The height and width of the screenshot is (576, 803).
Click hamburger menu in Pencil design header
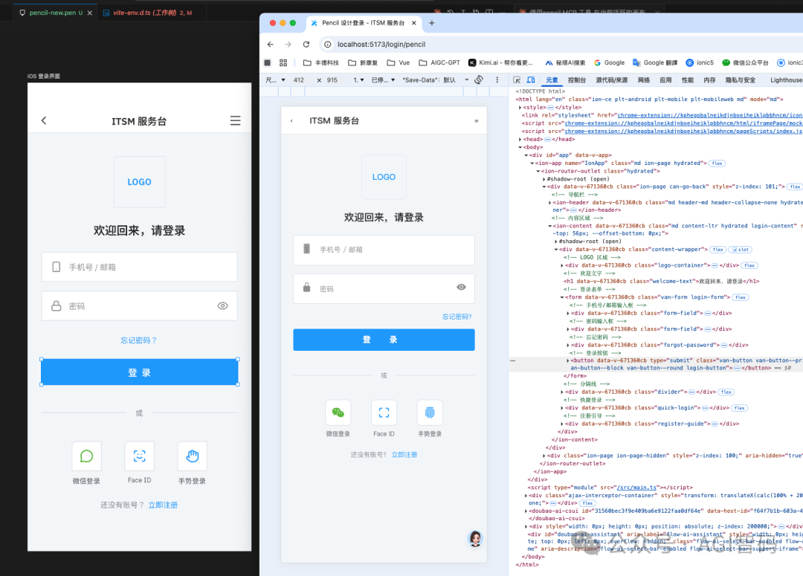pyautogui.click(x=235, y=121)
